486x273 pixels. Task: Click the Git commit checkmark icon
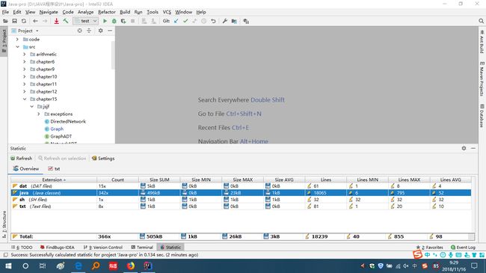pos(185,21)
